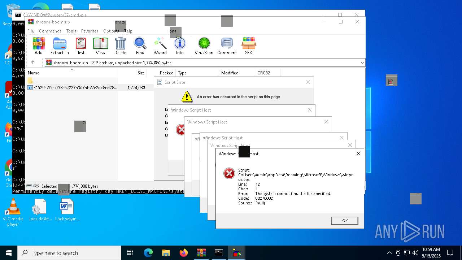
Task: Open Firefox from the taskbar
Action: click(x=183, y=253)
